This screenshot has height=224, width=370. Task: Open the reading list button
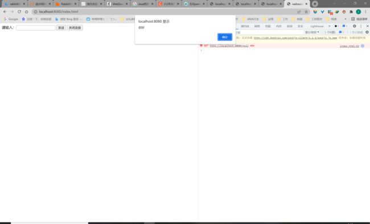pyautogui.click(x=359, y=19)
